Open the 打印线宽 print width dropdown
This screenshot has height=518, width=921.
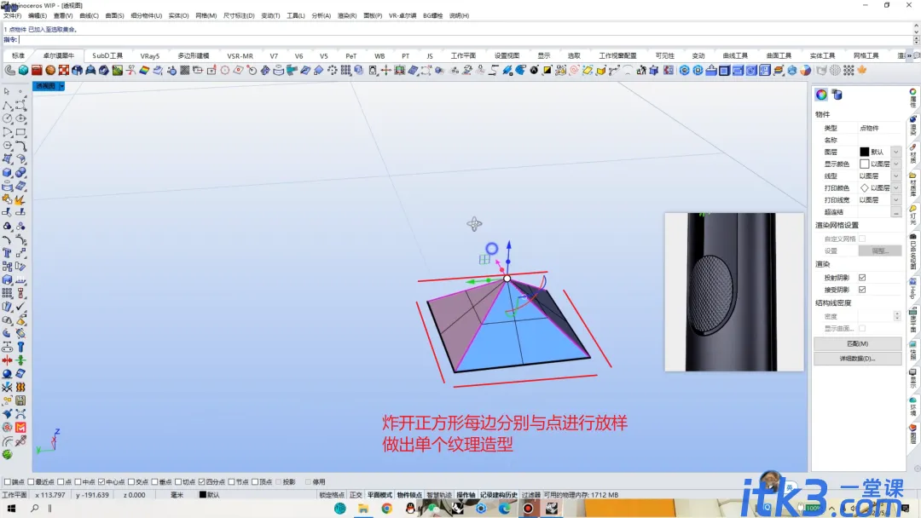click(x=895, y=200)
